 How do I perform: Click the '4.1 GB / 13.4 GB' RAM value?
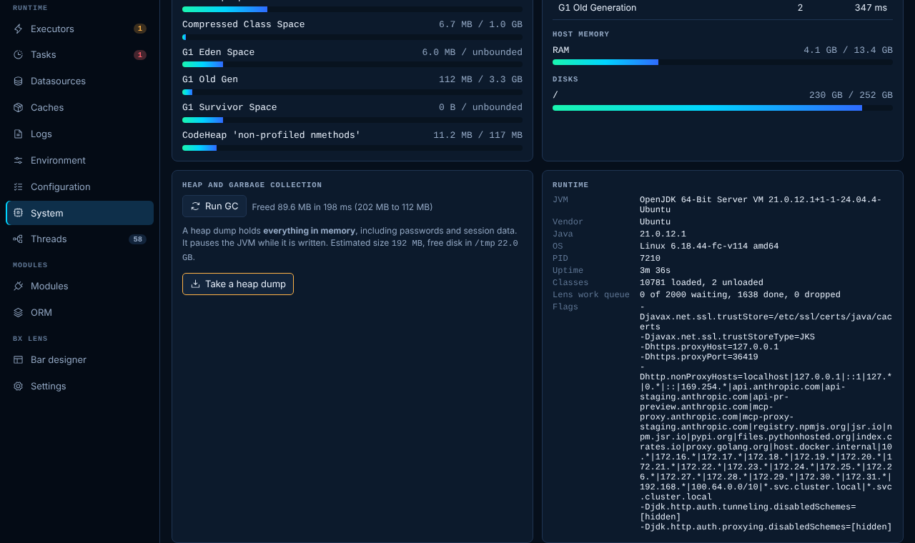pos(848,50)
